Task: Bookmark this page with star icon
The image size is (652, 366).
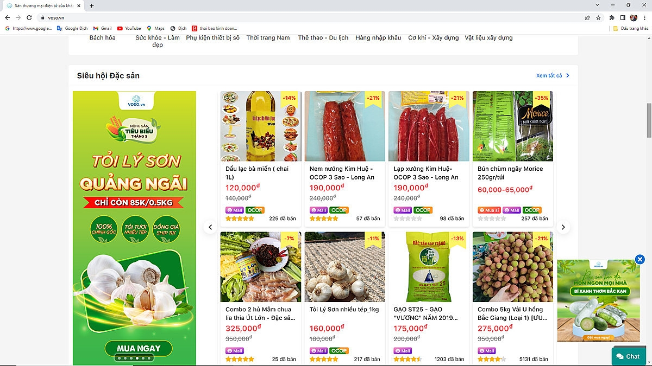Action: [598, 17]
